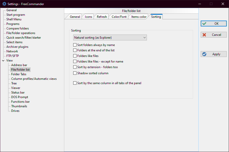Enable Folders like files checkbox

pos(75,56)
